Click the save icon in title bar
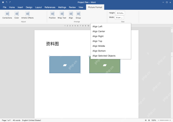Screen dimensions: 173x122 coord(3,2)
